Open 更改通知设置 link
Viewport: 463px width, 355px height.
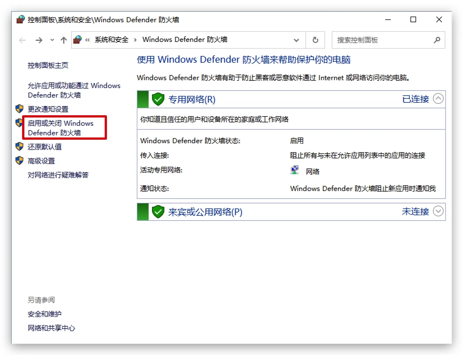pos(48,109)
